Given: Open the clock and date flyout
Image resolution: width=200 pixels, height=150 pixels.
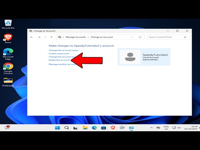Looking at the screenshot, I should (191, 128).
